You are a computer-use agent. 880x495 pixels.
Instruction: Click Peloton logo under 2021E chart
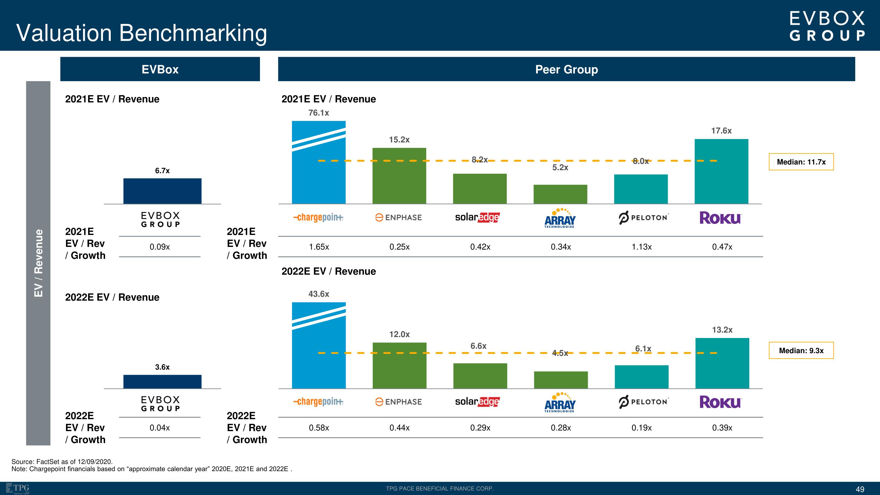tap(644, 218)
